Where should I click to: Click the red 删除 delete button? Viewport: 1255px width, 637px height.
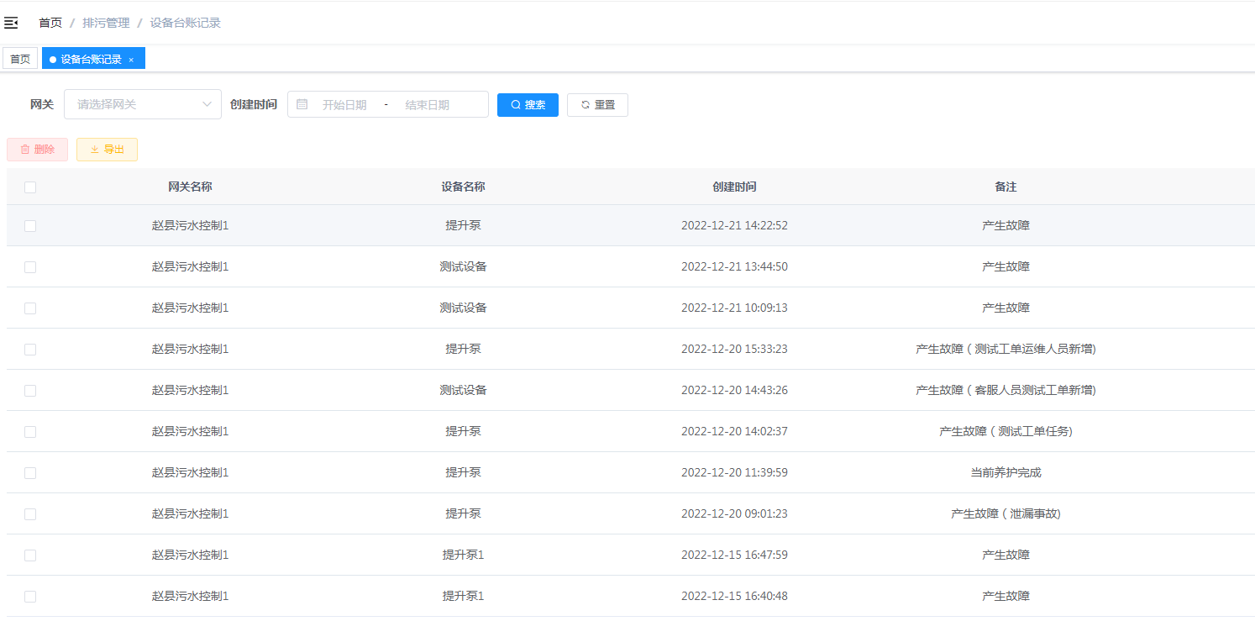(x=37, y=150)
